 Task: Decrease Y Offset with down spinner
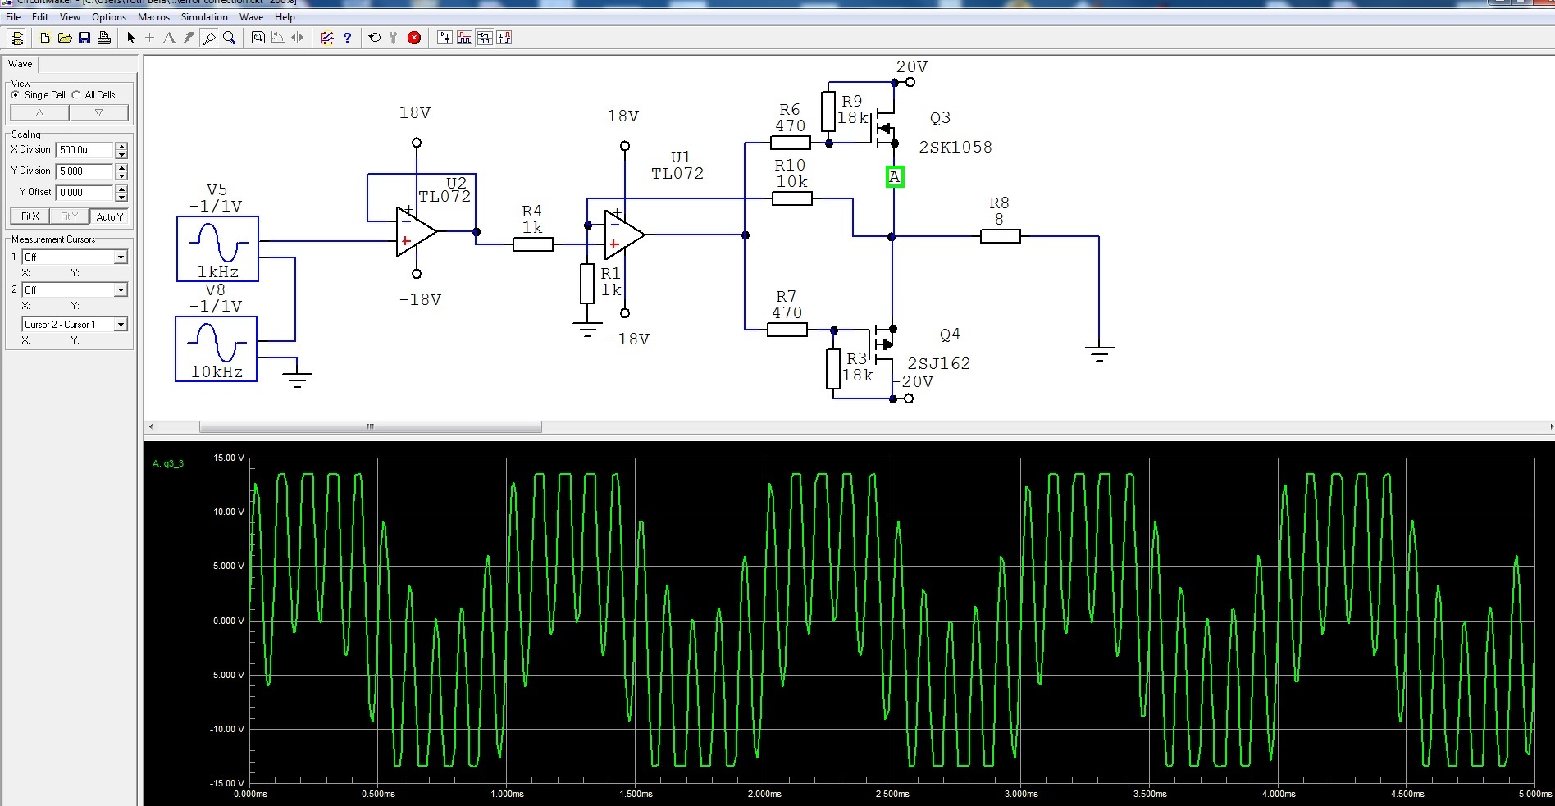coord(122,197)
